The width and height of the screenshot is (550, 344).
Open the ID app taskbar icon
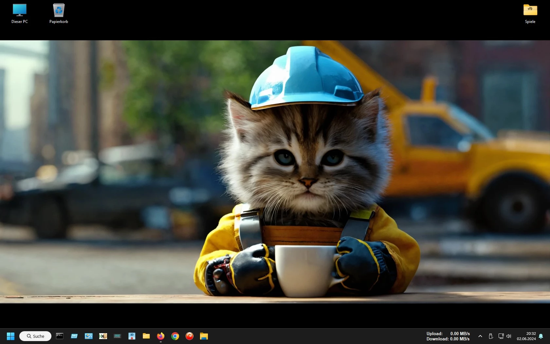click(132, 336)
